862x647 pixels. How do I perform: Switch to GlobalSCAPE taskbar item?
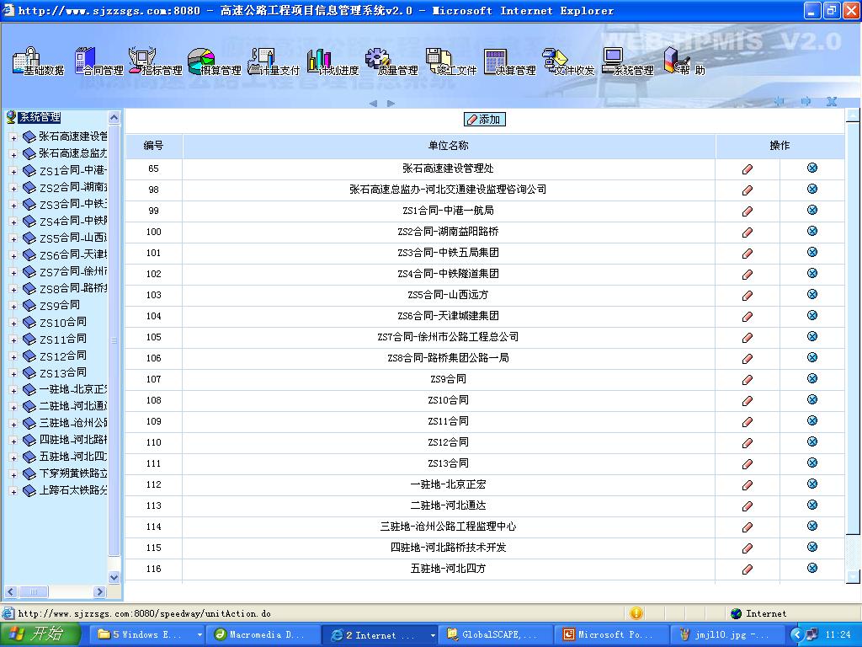click(x=497, y=635)
